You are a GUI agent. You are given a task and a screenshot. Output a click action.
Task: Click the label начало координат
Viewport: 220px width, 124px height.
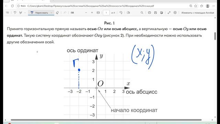tap(134, 110)
